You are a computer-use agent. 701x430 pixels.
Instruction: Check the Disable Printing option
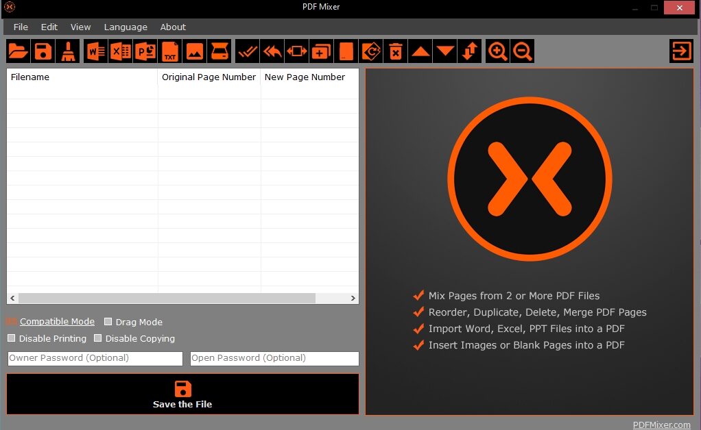point(11,338)
